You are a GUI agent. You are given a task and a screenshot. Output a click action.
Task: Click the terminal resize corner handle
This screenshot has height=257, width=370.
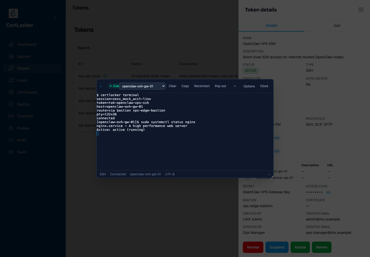[x=272, y=177]
